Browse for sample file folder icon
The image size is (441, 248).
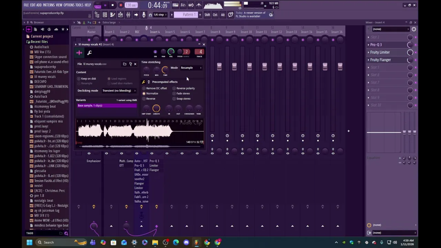[125, 64]
